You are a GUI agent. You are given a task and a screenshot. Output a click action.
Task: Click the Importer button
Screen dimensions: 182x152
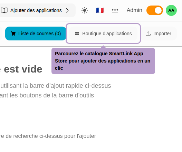(x=159, y=34)
